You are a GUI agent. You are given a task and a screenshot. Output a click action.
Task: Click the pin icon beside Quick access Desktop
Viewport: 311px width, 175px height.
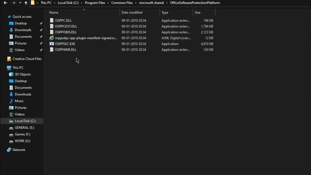coord(41,23)
